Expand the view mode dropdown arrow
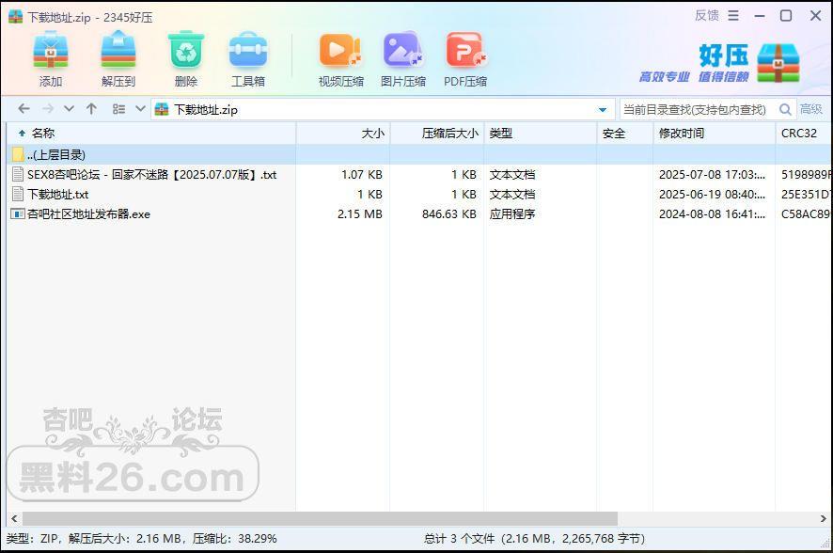 pyautogui.click(x=140, y=109)
